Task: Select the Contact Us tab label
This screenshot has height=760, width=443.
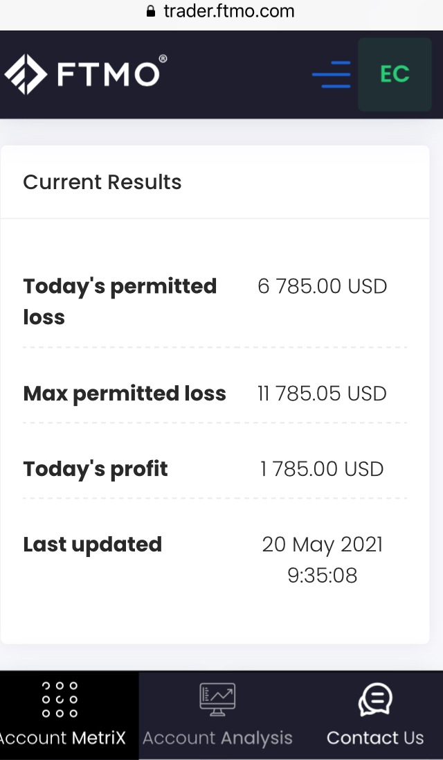Action: [x=375, y=738]
